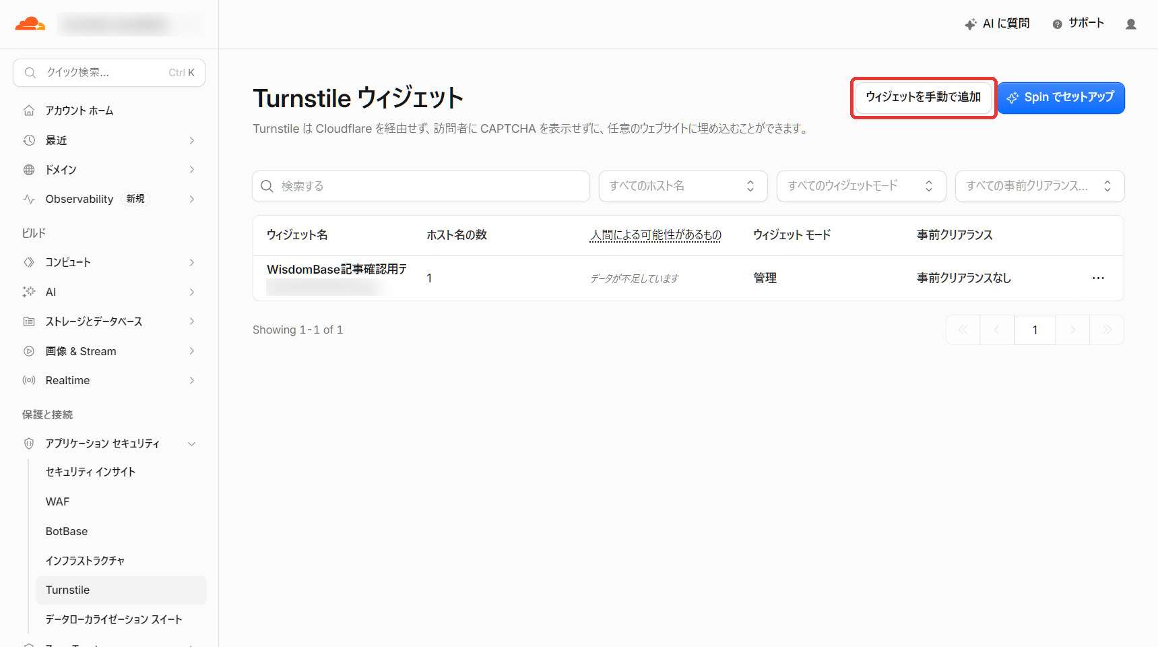The image size is (1158, 647).
Task: Click the Realtime broadcast icon
Action: (x=29, y=380)
